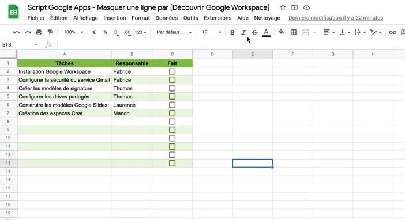Select the Paint format roller icon
The image size is (405, 220).
click(50, 32)
